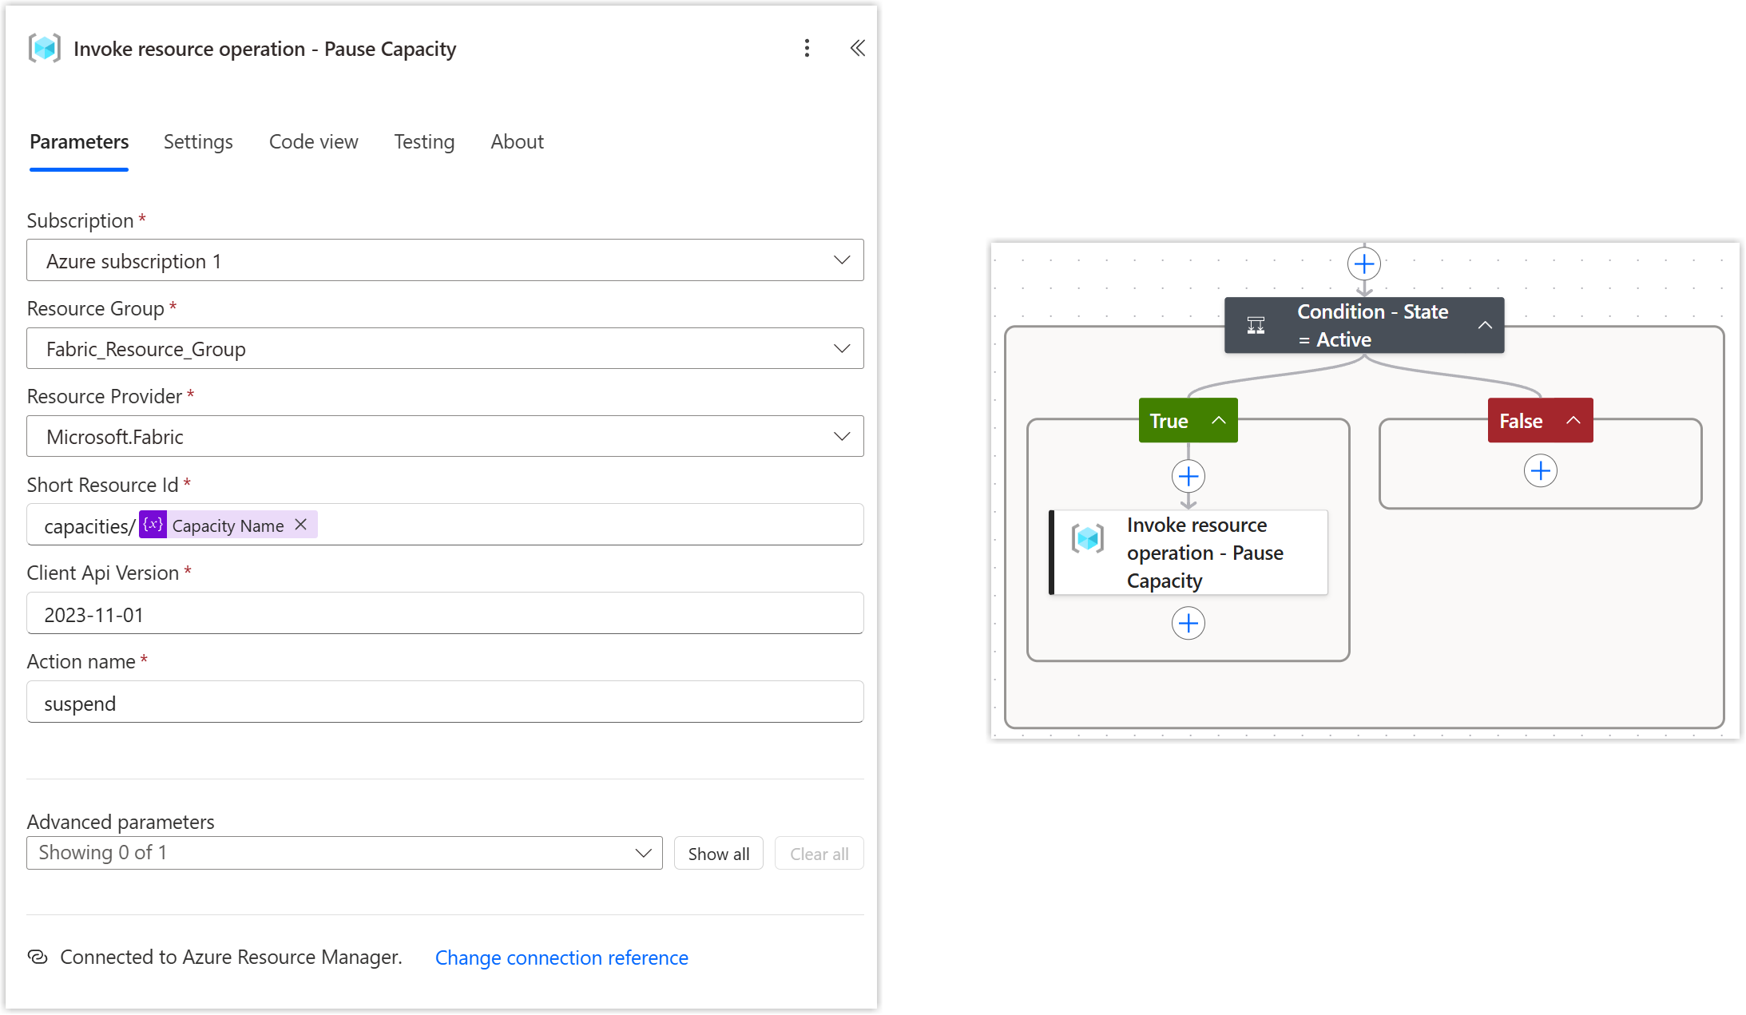Open the Code view tab

pos(314,142)
